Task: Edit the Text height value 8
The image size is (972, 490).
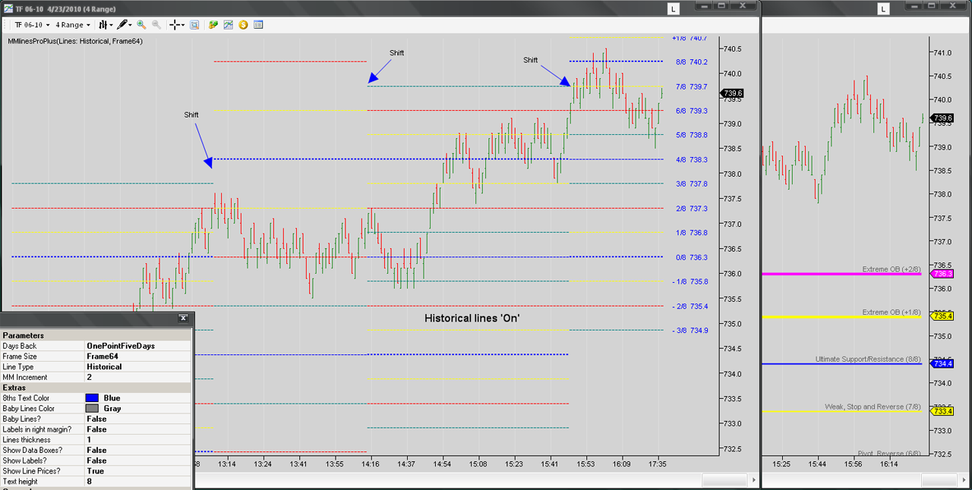Action: (138, 482)
